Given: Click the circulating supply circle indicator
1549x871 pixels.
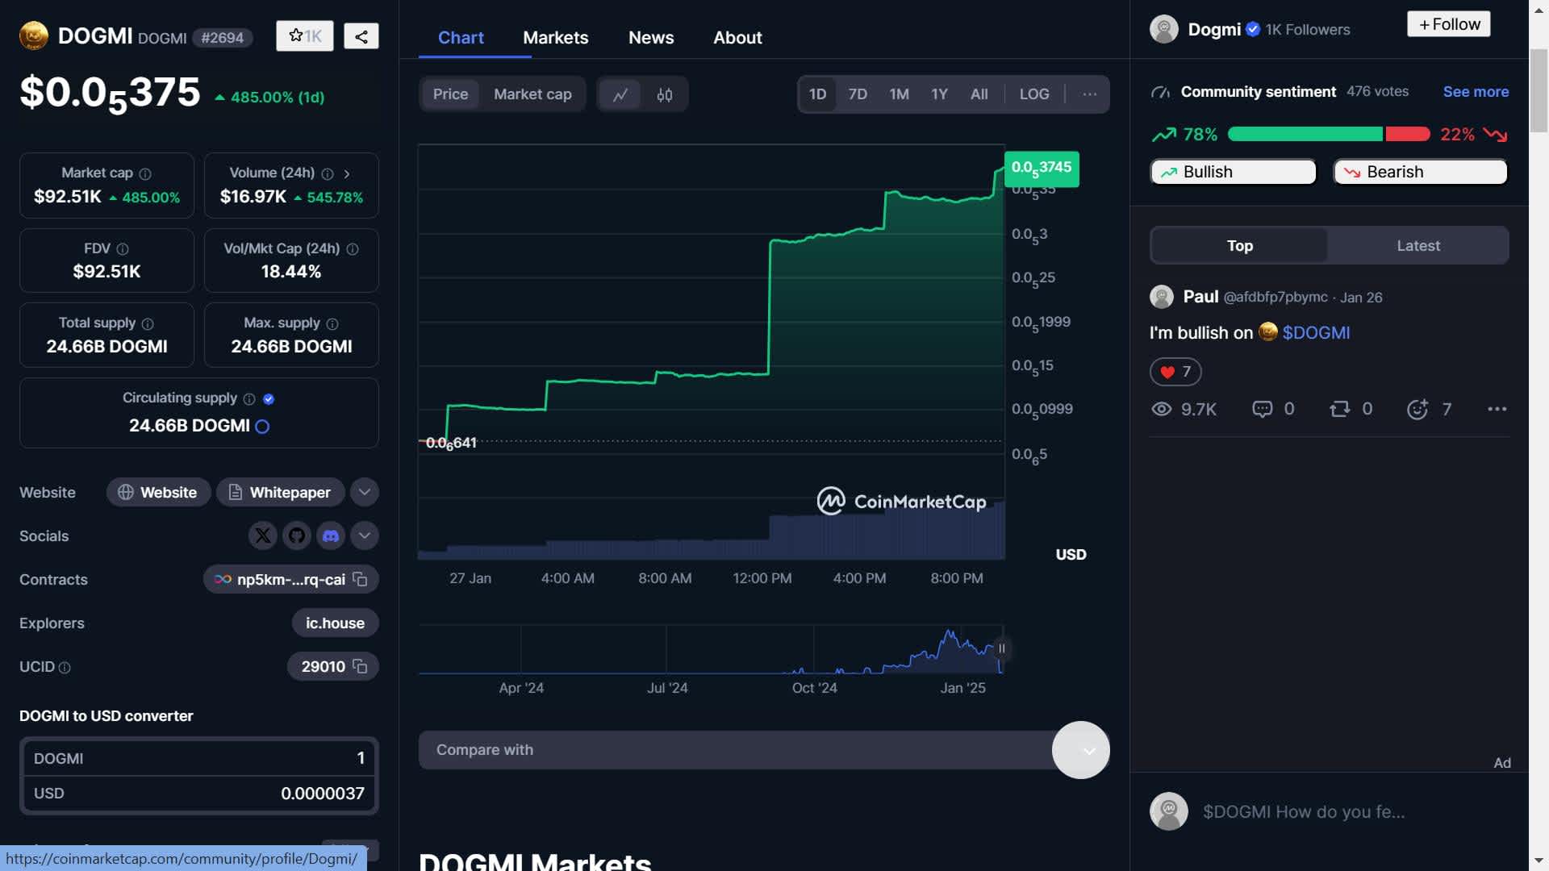Looking at the screenshot, I should click(x=262, y=427).
